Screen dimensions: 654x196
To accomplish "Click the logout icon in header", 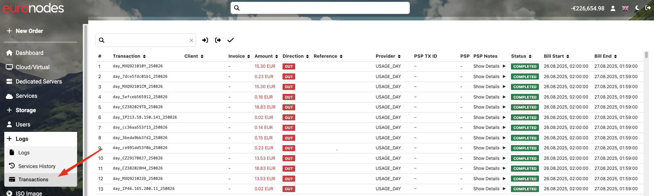I will [648, 8].
